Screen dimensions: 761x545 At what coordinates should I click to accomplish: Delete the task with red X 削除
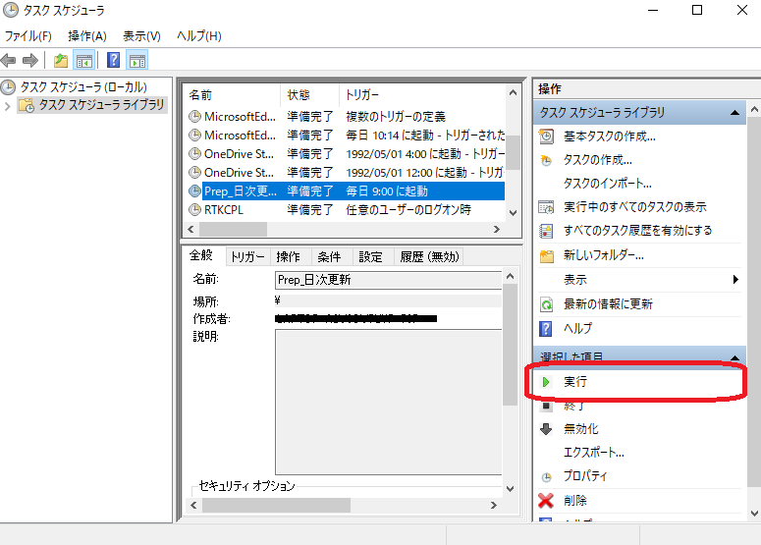[575, 501]
